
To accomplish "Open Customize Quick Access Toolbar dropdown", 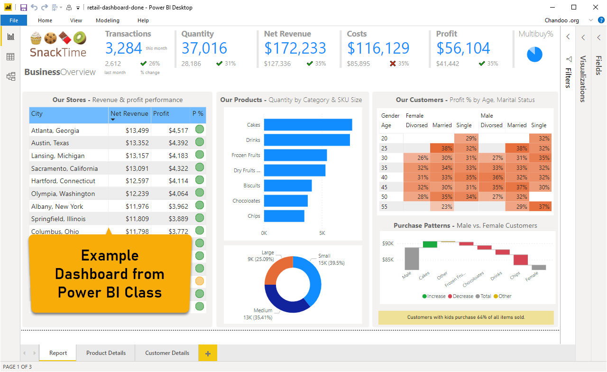I will click(x=78, y=8).
